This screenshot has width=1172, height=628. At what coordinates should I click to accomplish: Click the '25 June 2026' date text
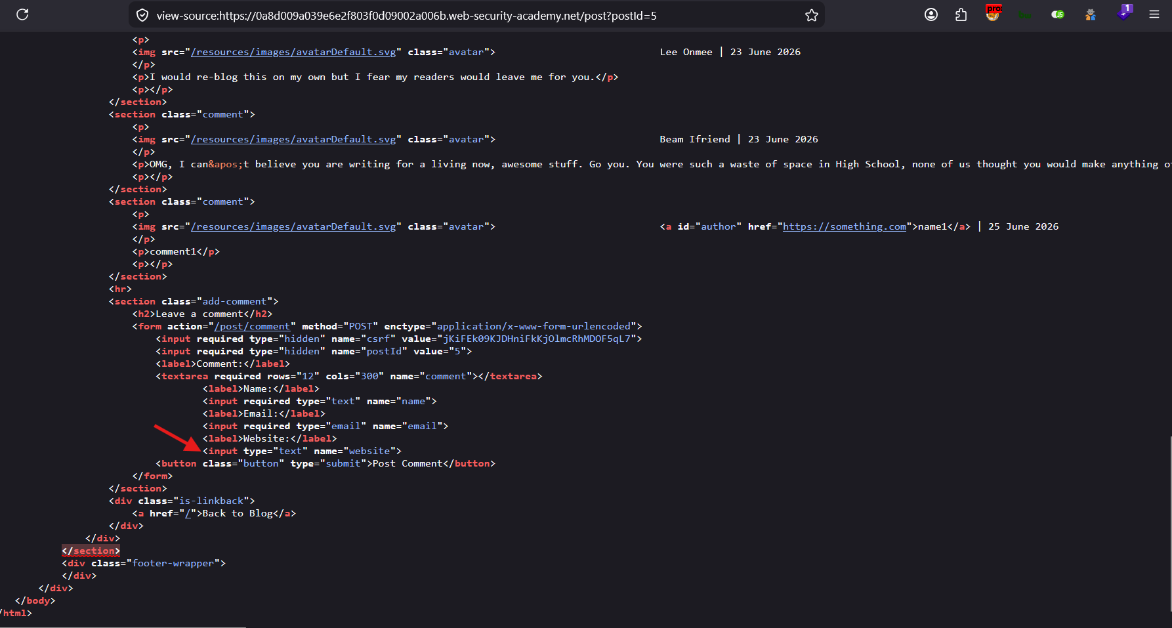(1024, 226)
